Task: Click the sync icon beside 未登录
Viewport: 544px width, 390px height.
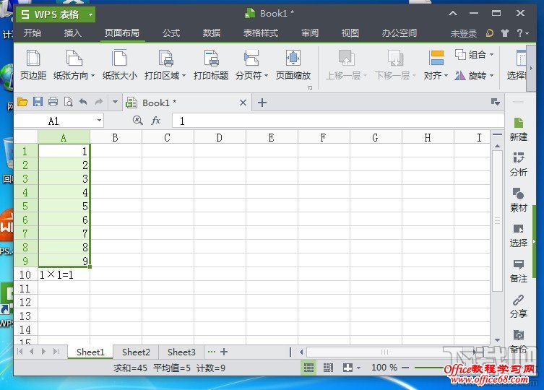Action: click(489, 33)
